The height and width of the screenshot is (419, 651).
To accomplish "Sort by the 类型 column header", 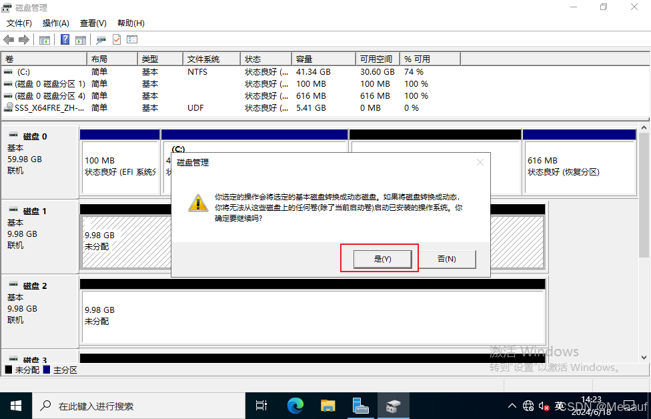I will click(160, 59).
